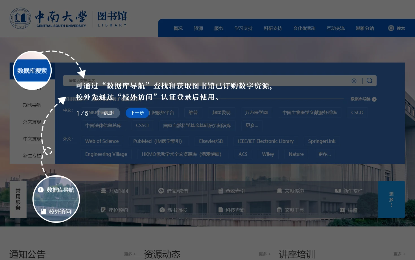The image size is (415, 260).
Task: Select the 中文发现 tab
Action: (x=32, y=139)
